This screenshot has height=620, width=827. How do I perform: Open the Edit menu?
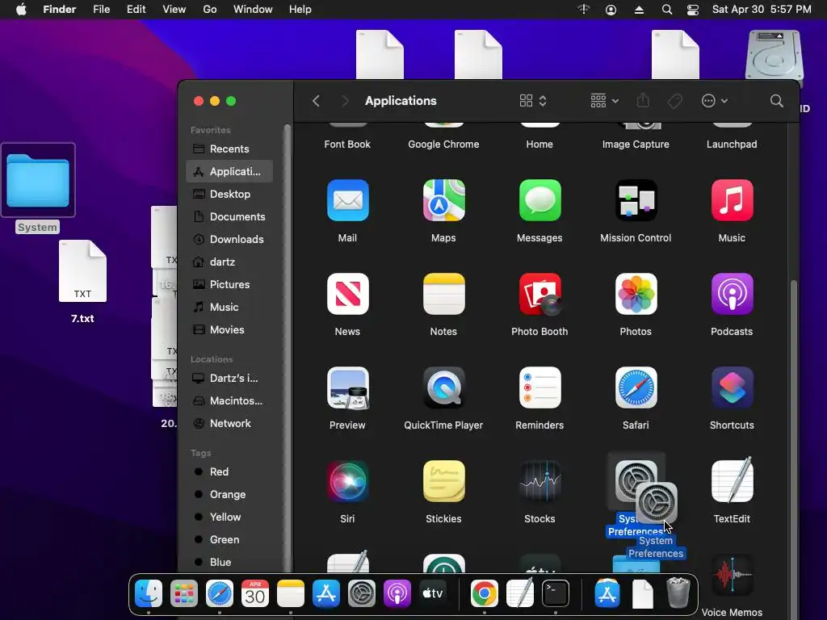pyautogui.click(x=136, y=10)
